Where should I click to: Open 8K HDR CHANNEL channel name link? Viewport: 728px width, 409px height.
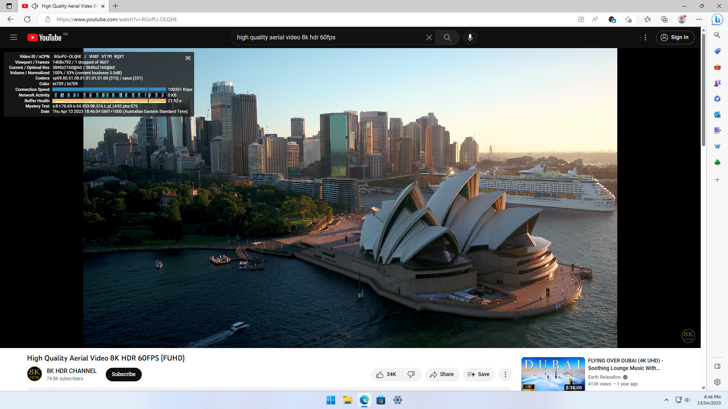pyautogui.click(x=71, y=371)
